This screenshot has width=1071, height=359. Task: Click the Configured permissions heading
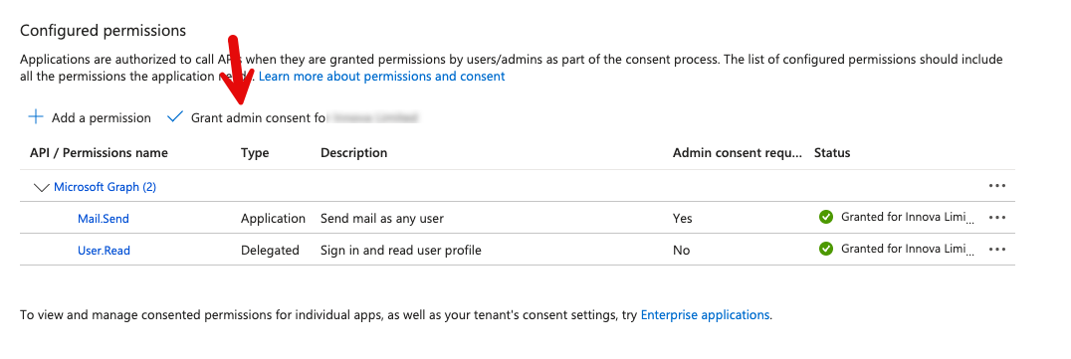click(x=104, y=31)
